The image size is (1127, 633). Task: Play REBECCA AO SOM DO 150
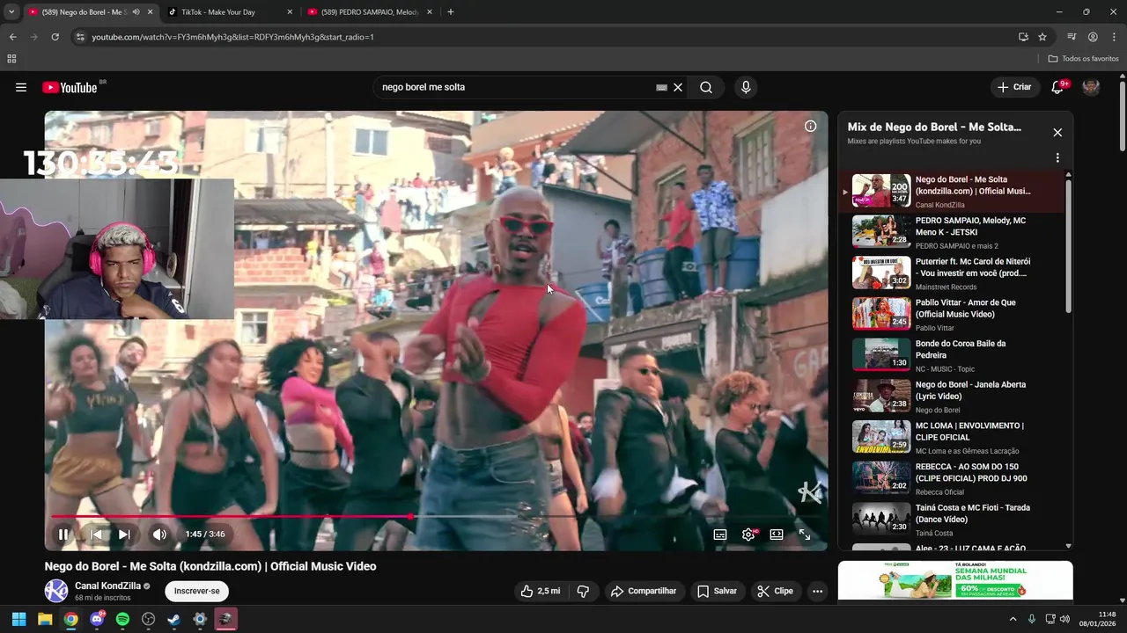952,478
